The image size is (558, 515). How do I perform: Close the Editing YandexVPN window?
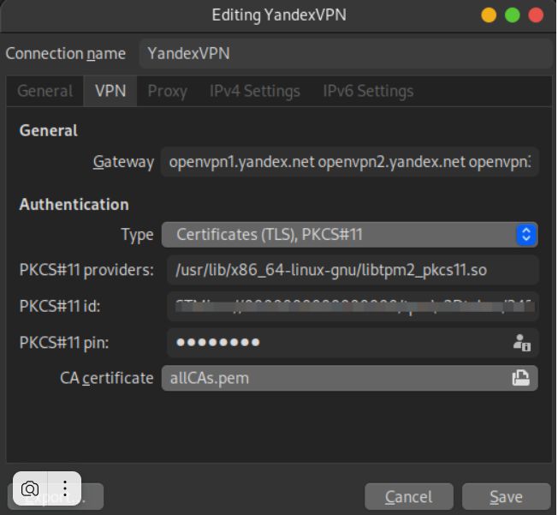pyautogui.click(x=537, y=15)
